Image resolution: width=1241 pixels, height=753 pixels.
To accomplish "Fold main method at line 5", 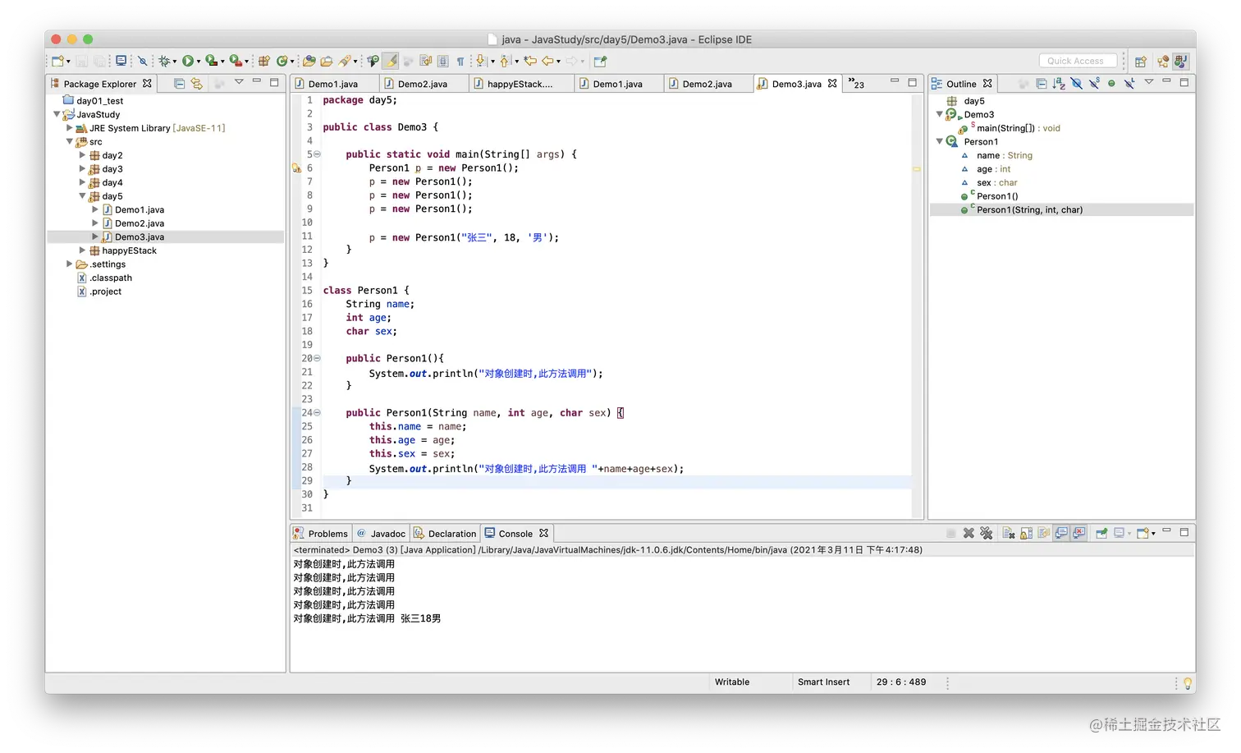I will click(317, 154).
